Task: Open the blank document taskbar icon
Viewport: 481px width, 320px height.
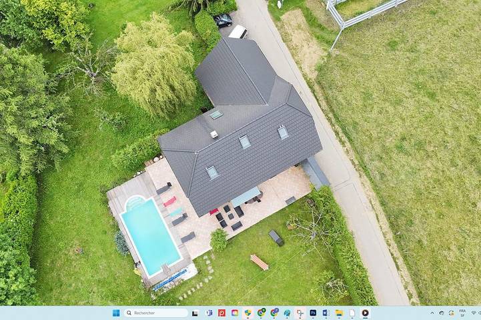Action: click(352, 313)
